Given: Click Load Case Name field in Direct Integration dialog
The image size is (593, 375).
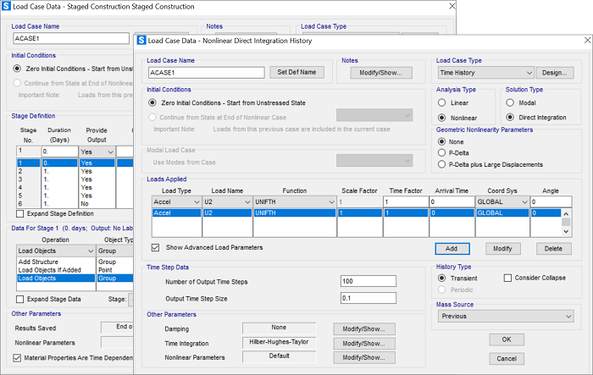Looking at the screenshot, I should (207, 73).
